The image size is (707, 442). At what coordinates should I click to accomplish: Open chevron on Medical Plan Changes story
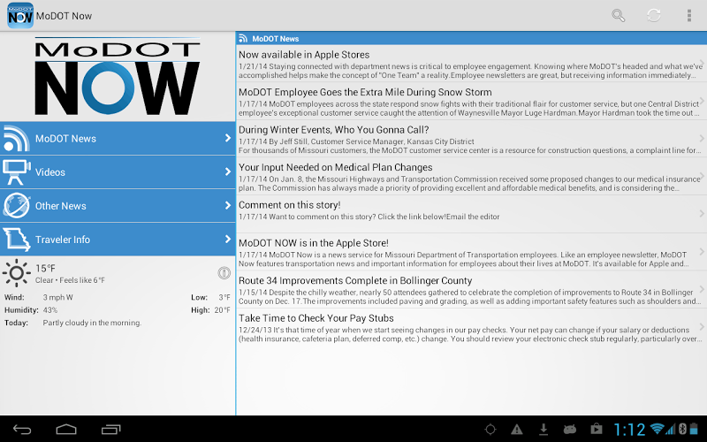click(702, 176)
